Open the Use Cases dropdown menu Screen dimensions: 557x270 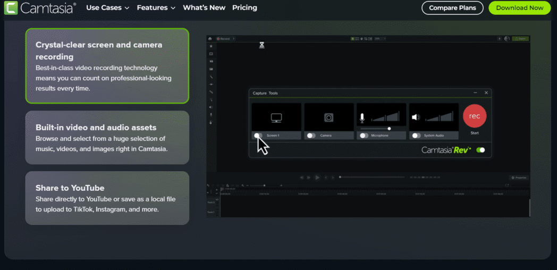(108, 8)
